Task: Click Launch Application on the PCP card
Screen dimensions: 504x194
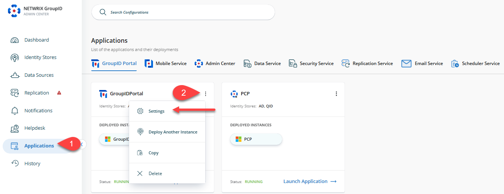Action: pyautogui.click(x=310, y=182)
